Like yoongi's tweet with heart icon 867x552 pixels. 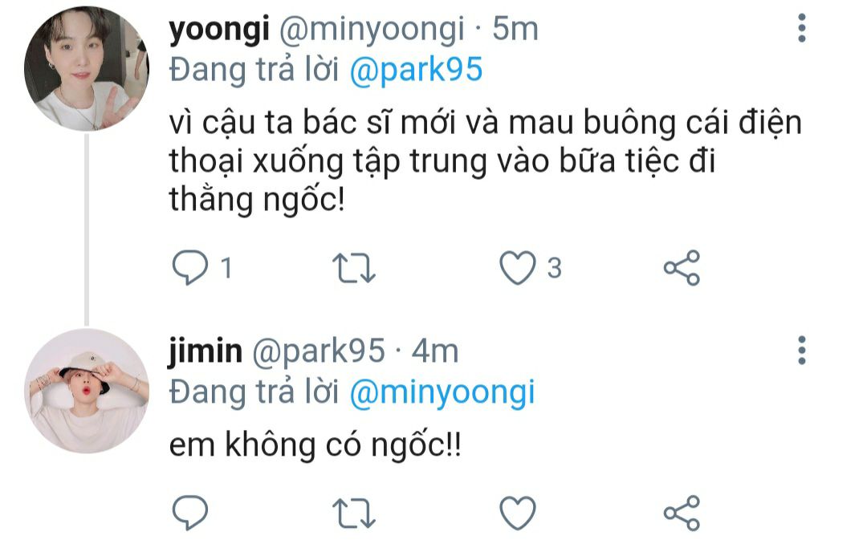[x=518, y=267]
